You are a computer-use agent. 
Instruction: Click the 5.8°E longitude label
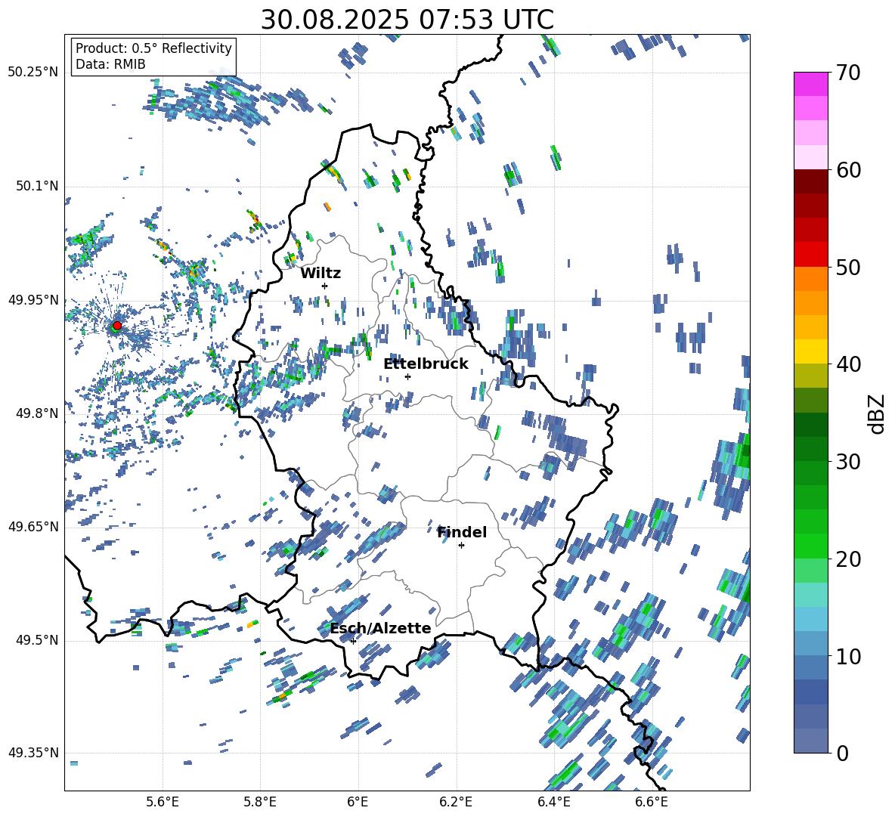pos(260,802)
